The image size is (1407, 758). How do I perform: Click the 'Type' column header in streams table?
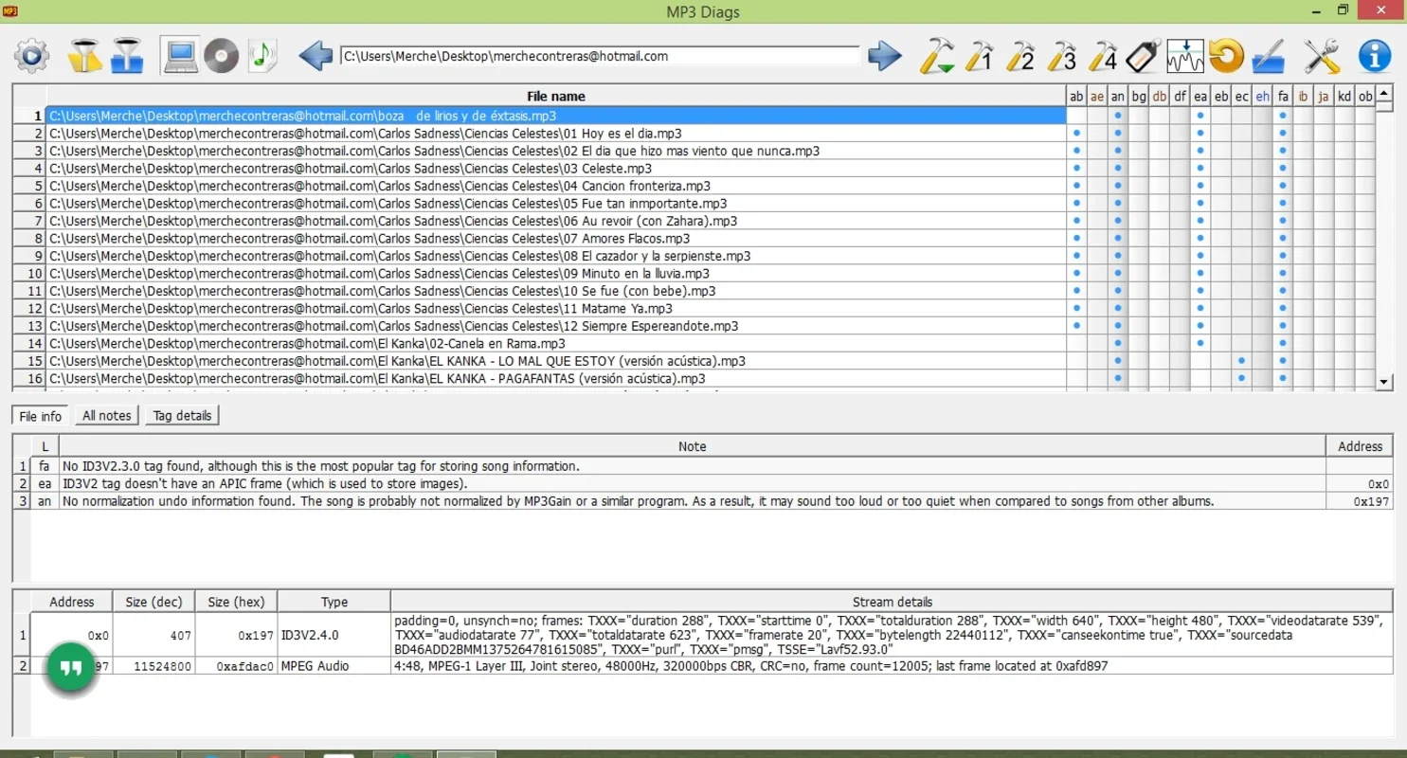[x=334, y=602]
